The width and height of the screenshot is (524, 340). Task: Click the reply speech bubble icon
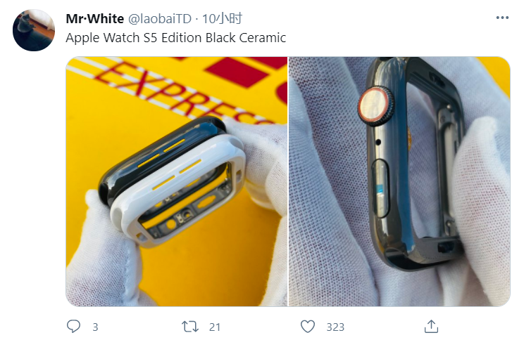pyautogui.click(x=73, y=327)
